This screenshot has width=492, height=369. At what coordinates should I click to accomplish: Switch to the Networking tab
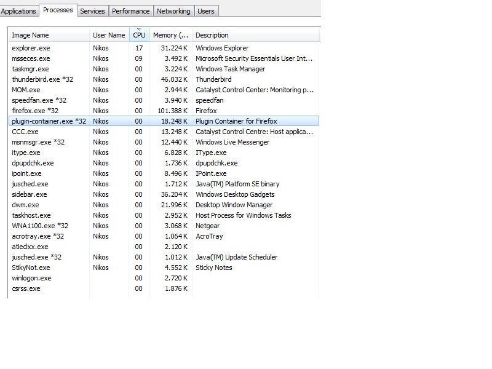173,11
